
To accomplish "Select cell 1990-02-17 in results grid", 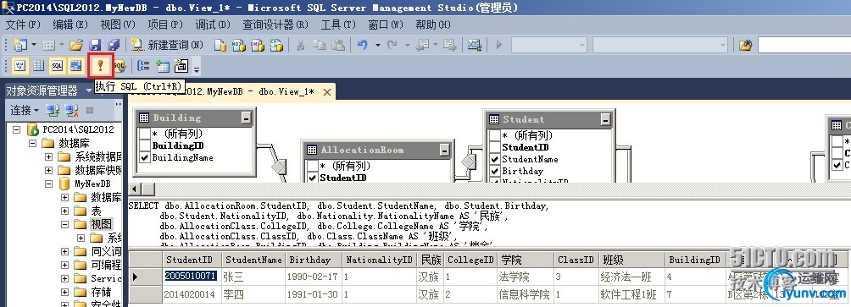I will [313, 277].
